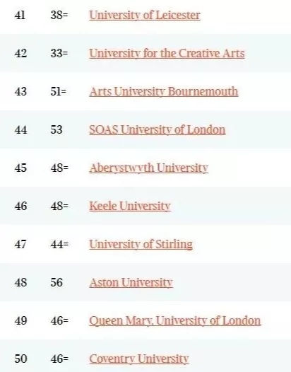291x372 pixels.
Task: Open the Keele University link
Action: point(130,206)
